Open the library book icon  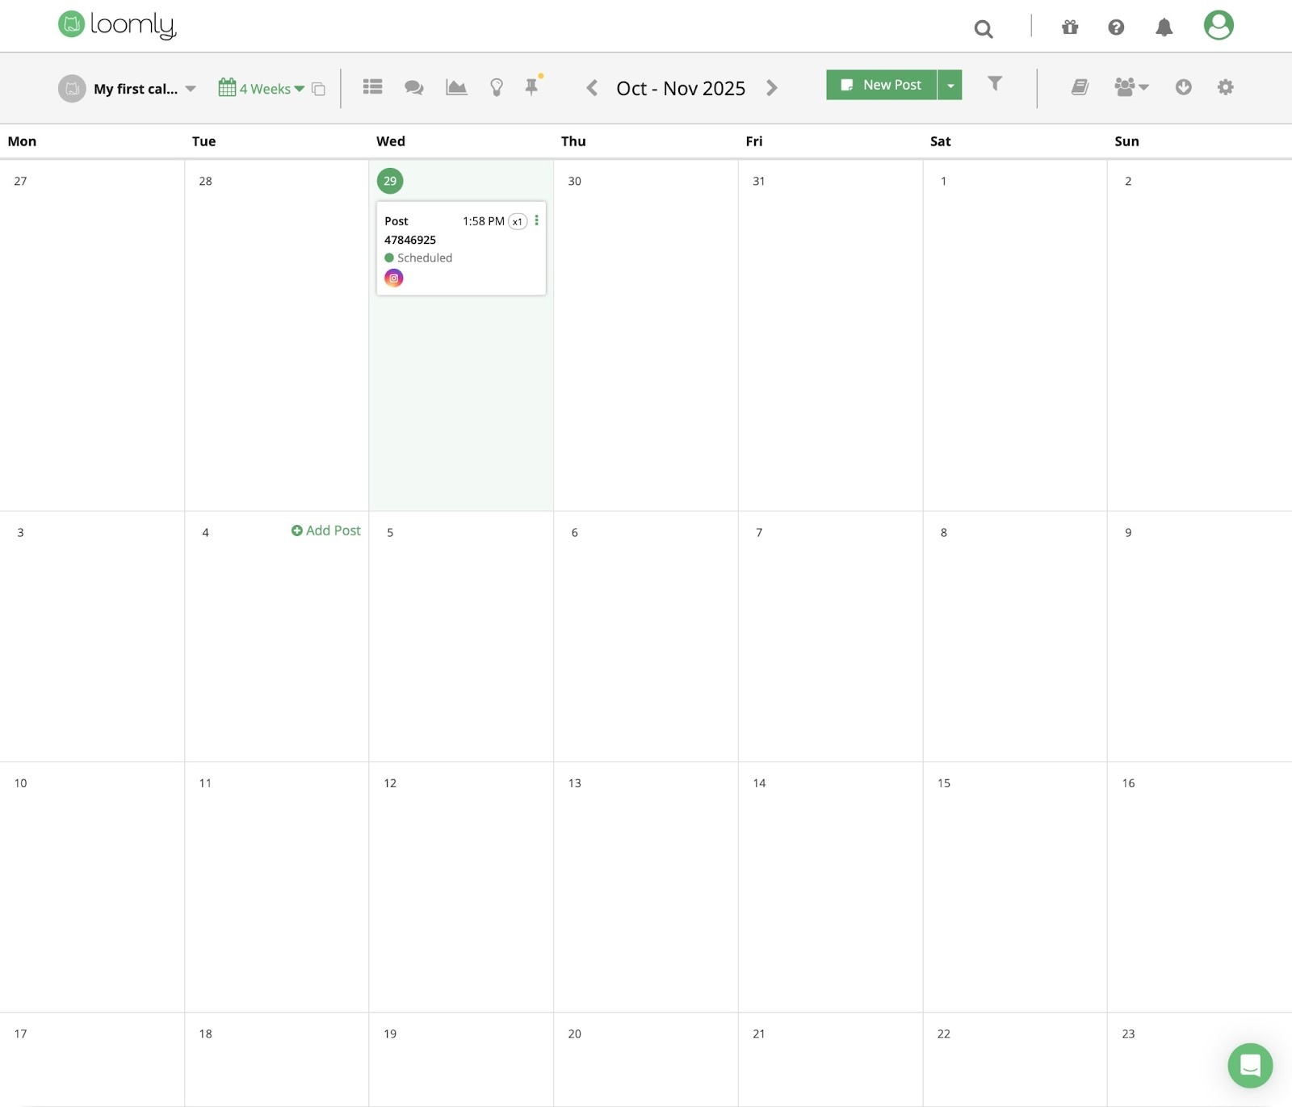[x=1080, y=86]
